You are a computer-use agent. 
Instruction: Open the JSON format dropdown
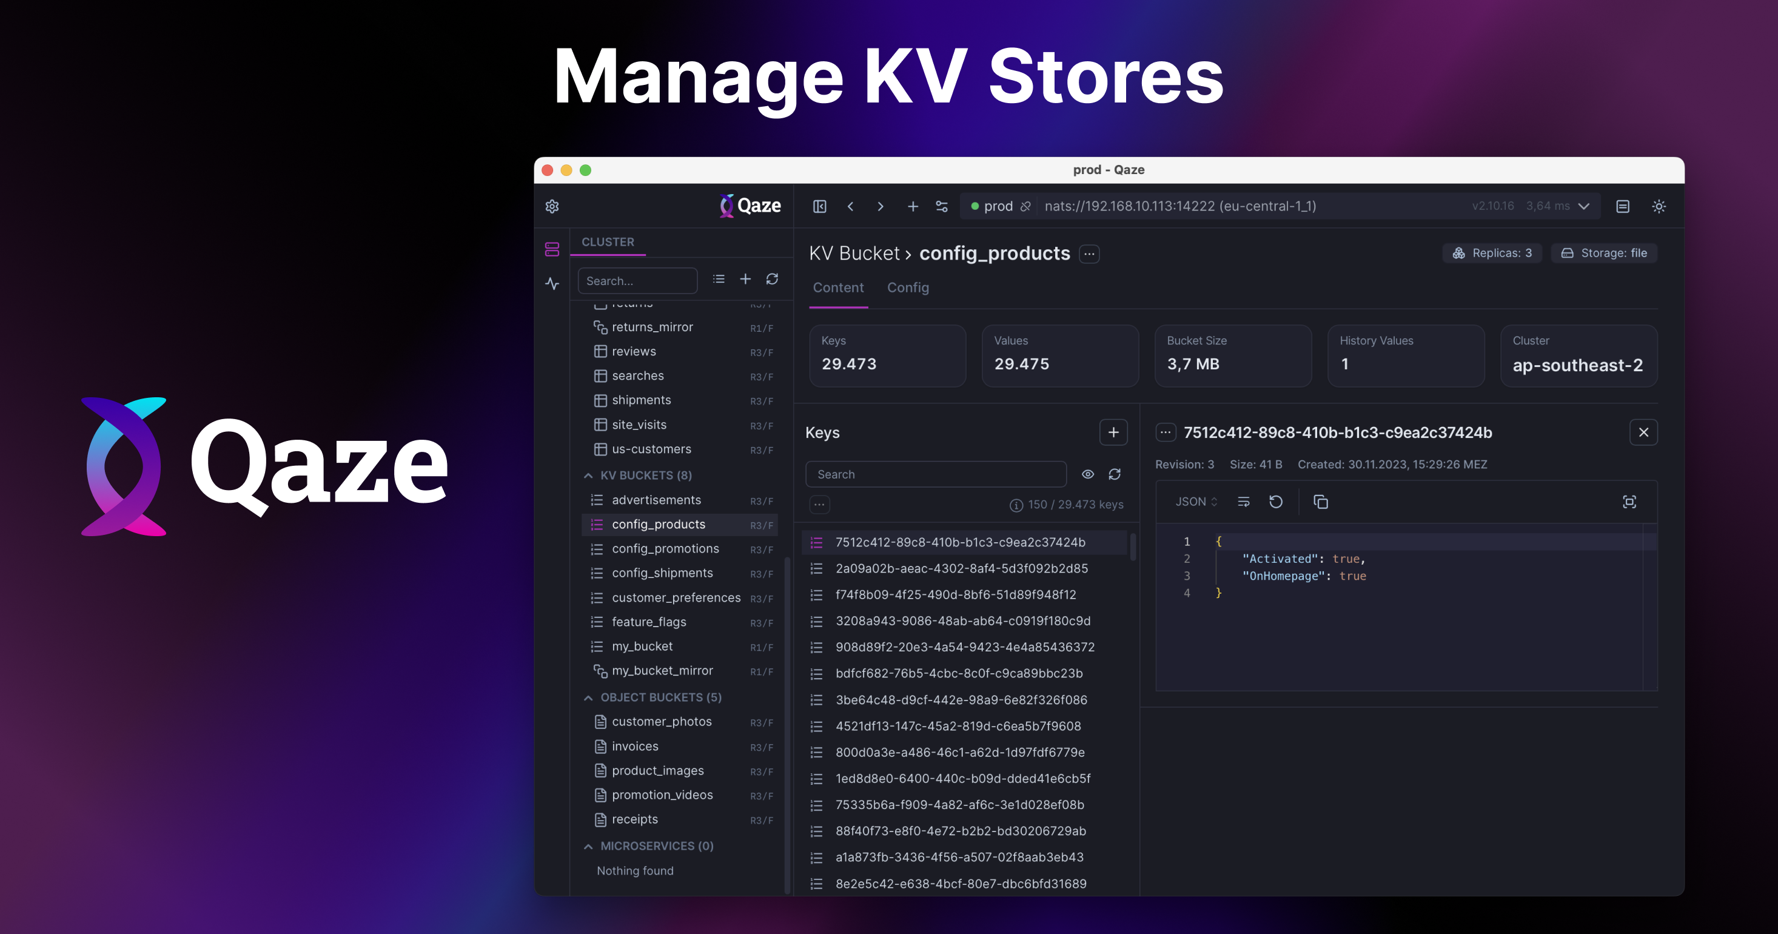(x=1196, y=502)
